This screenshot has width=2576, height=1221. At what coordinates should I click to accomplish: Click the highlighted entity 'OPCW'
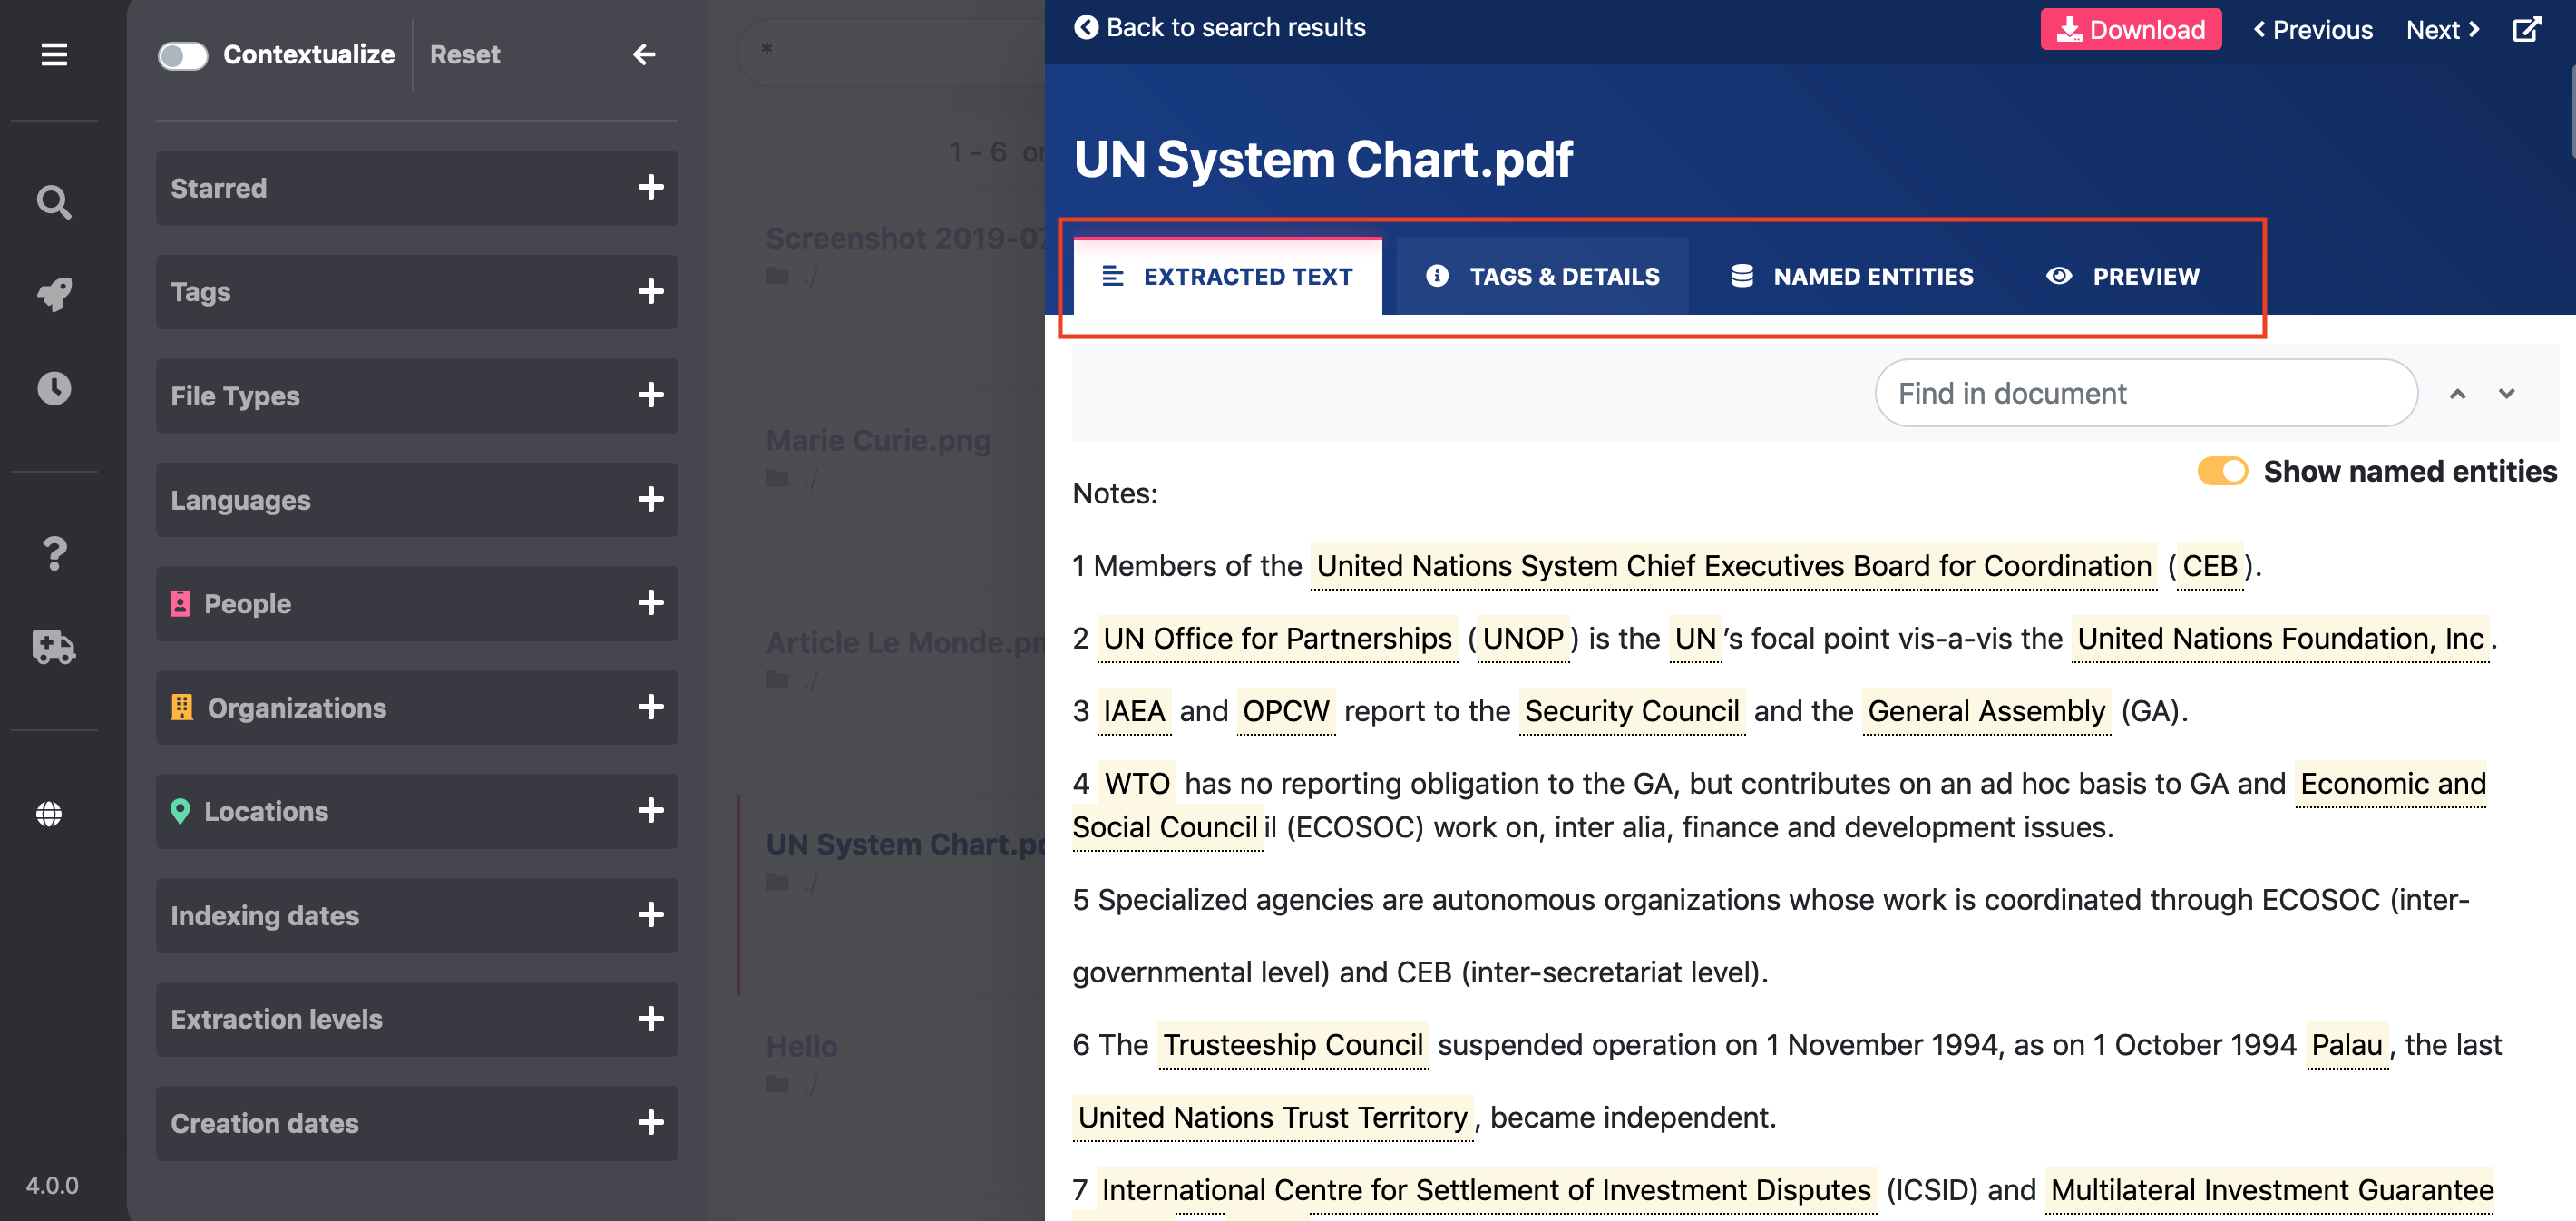tap(1285, 711)
